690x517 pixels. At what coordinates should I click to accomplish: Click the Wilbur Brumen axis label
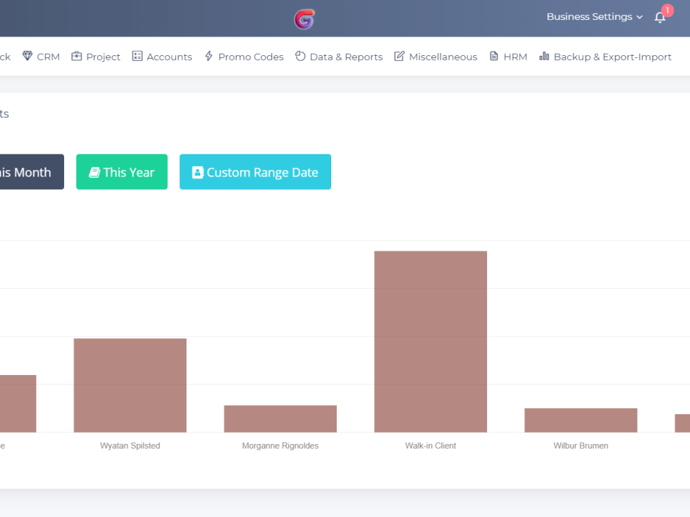tap(581, 446)
